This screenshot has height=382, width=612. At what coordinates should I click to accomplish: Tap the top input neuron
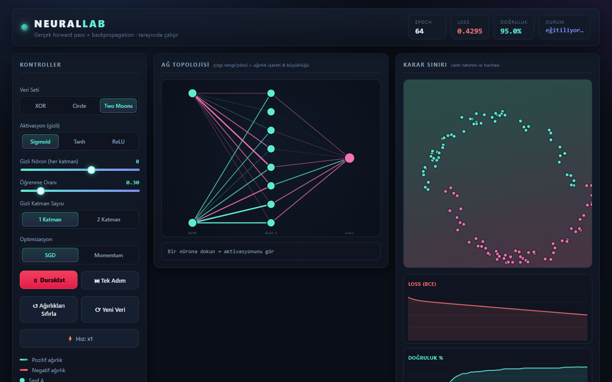[193, 93]
